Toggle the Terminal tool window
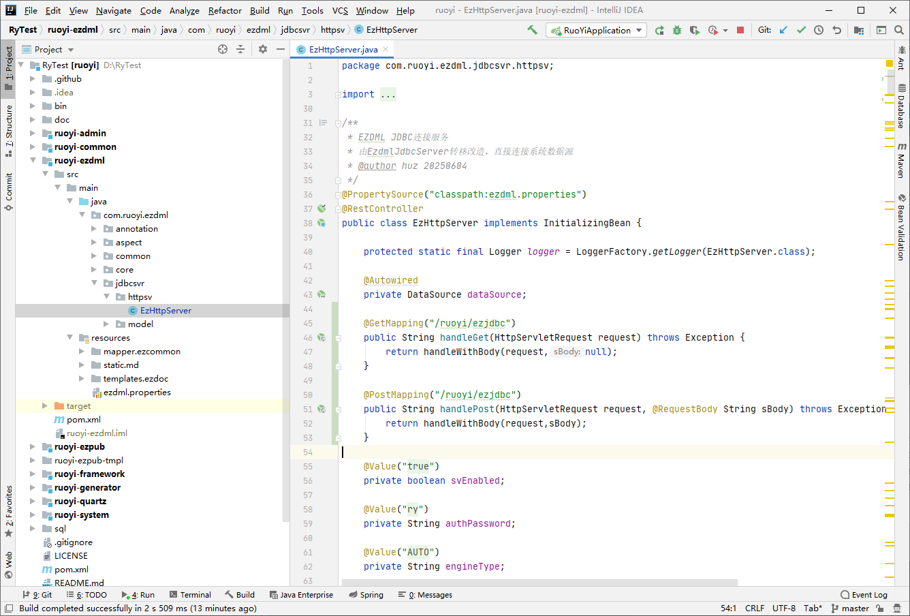 point(190,595)
